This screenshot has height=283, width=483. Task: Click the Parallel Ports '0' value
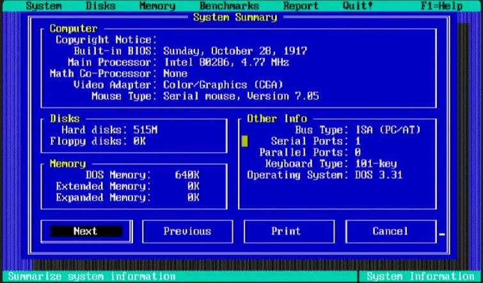(x=358, y=153)
